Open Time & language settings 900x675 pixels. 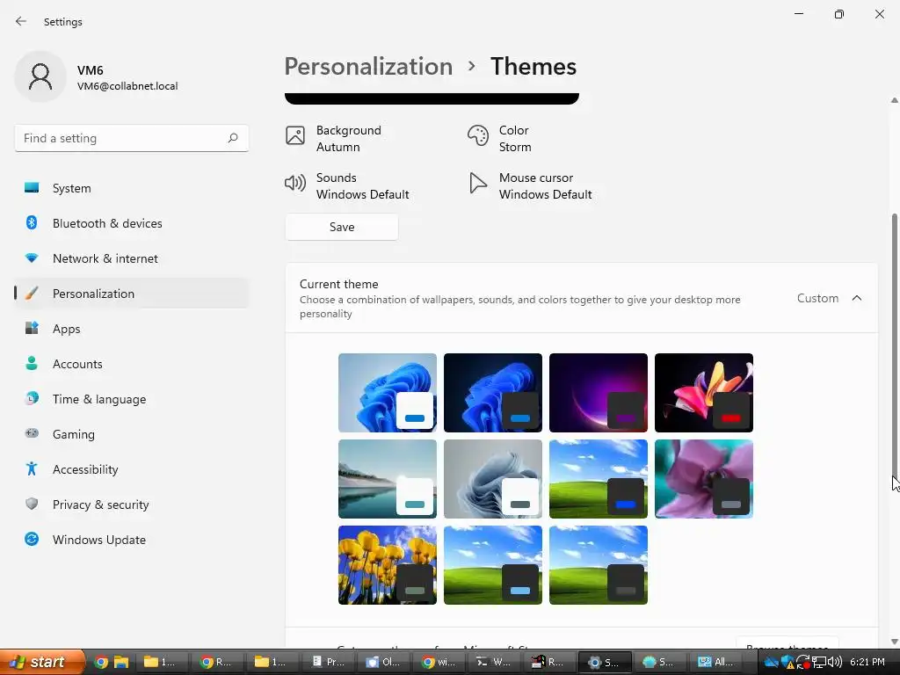pos(132,399)
